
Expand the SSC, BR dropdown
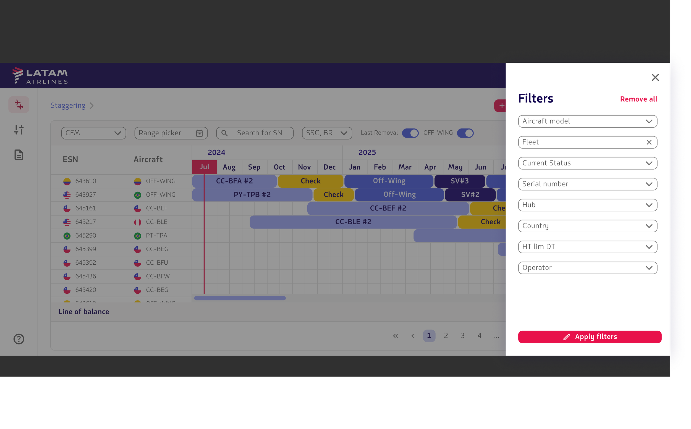point(327,133)
